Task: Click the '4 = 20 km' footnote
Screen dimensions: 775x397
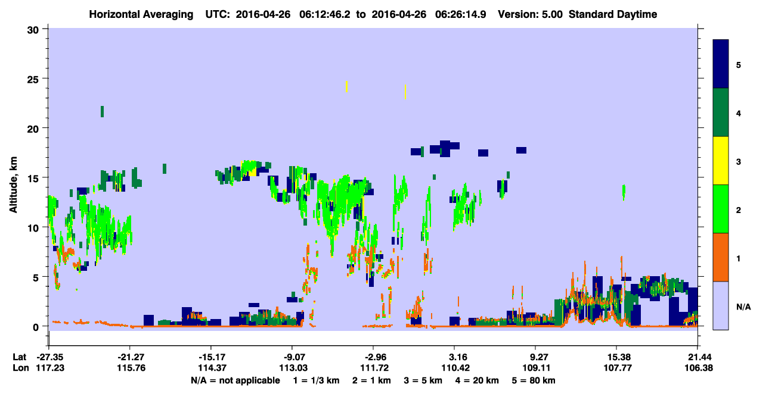Action: (478, 380)
